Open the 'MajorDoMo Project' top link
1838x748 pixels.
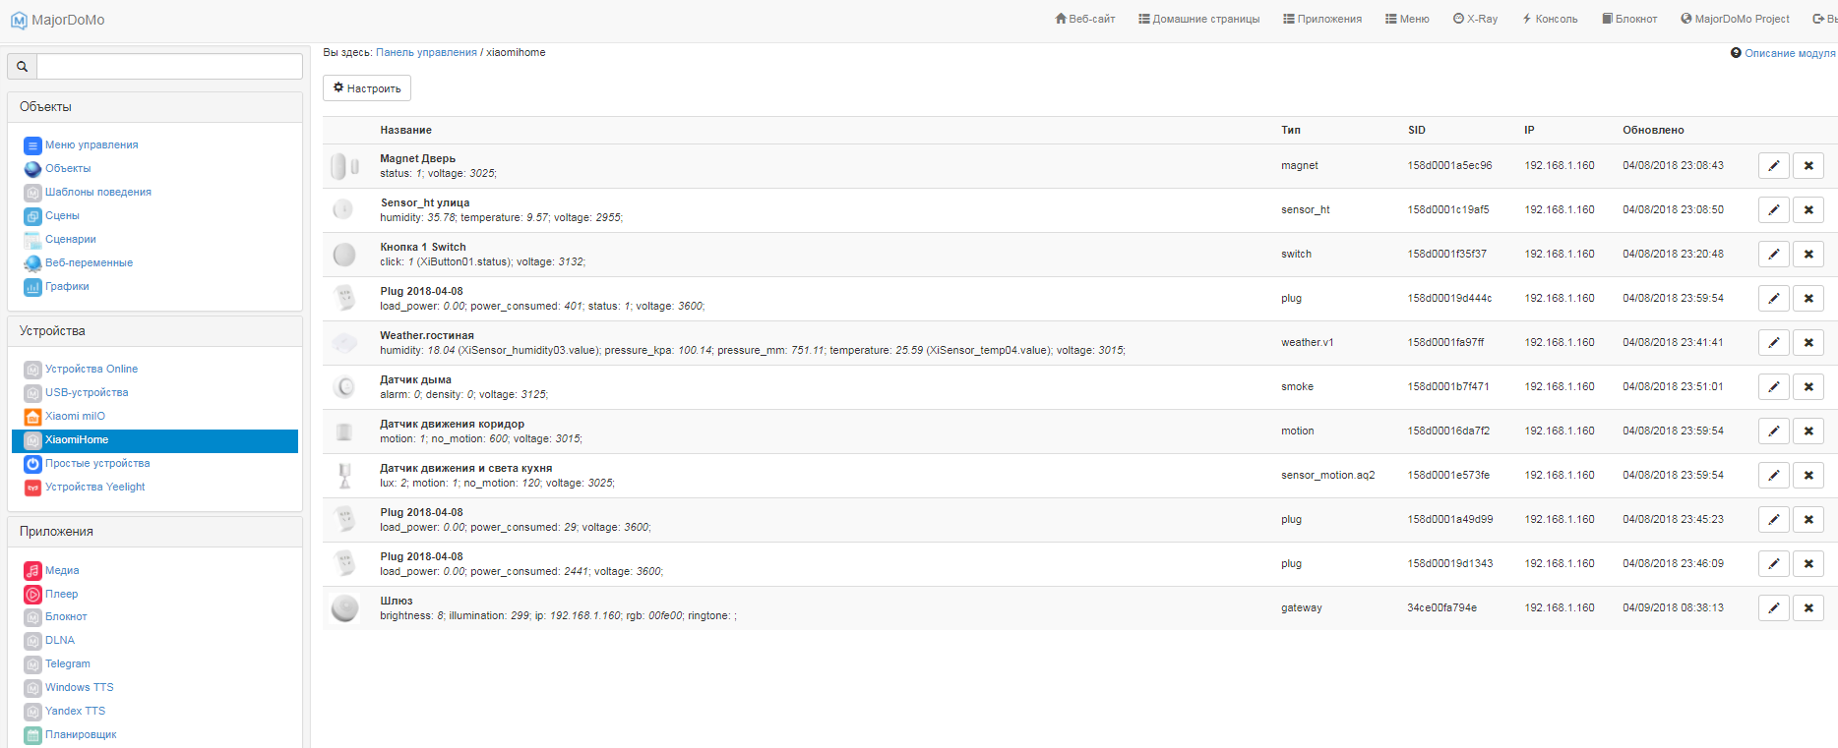click(1735, 19)
